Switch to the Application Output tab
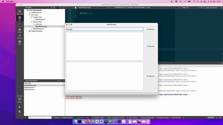This screenshot has width=223, height=125. pos(82,118)
